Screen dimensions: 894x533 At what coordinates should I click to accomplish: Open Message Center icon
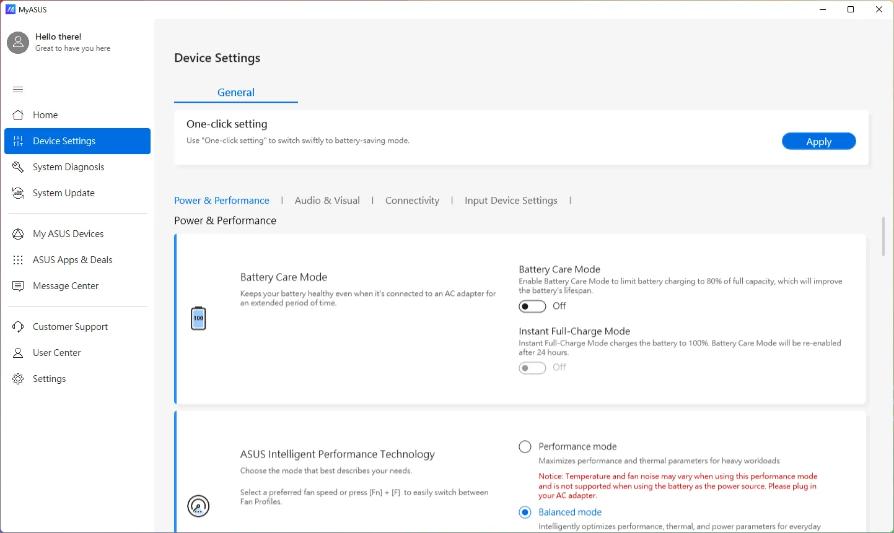click(18, 286)
